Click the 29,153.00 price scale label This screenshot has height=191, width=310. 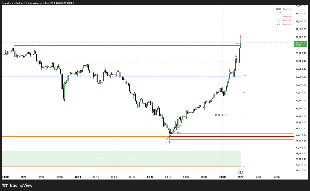click(301, 159)
